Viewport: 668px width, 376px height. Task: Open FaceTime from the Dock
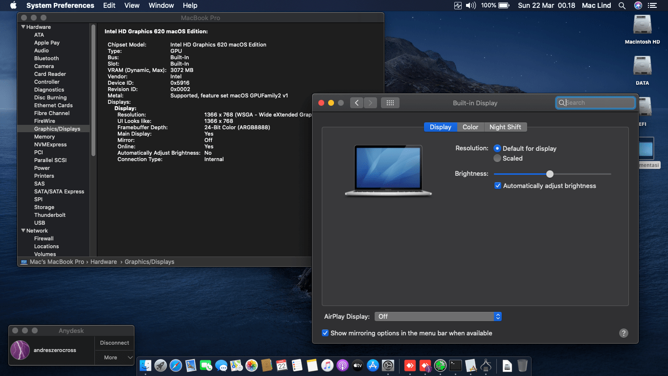pos(206,365)
